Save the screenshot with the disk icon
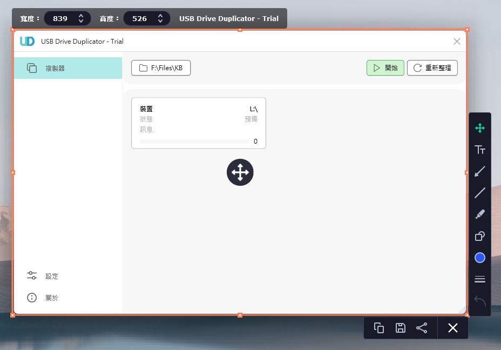The image size is (501, 350). 400,328
